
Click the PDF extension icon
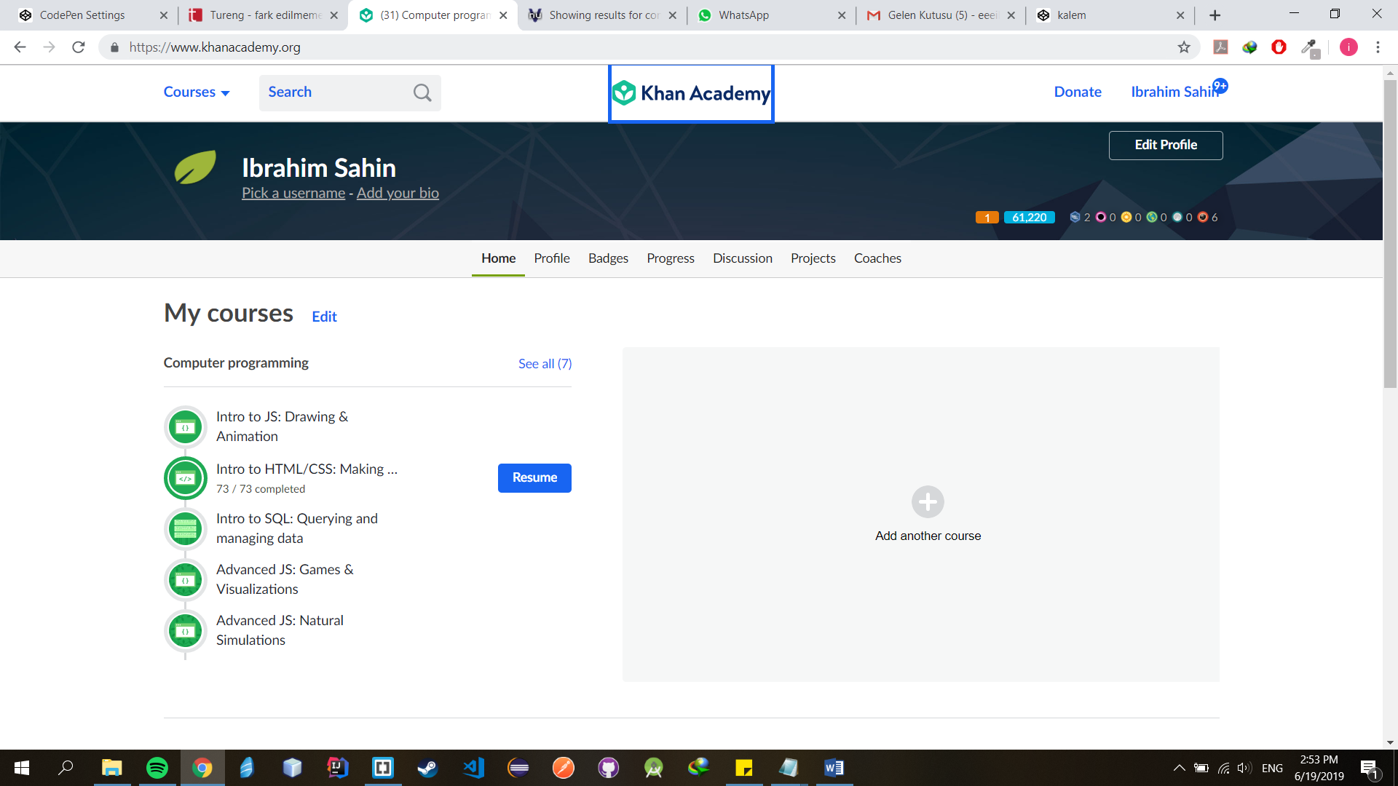(x=1220, y=47)
